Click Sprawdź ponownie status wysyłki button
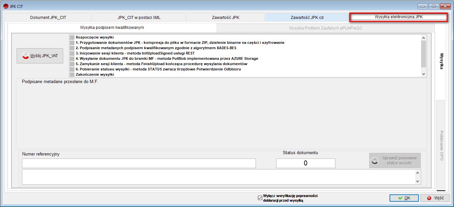 395,160
